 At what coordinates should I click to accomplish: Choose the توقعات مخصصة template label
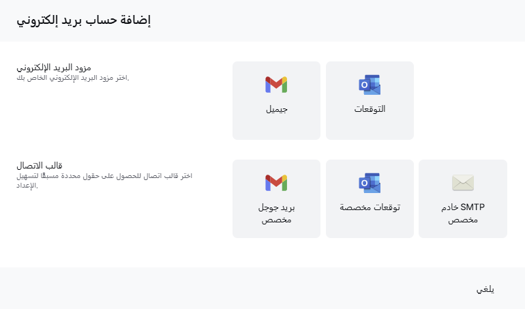point(370,207)
